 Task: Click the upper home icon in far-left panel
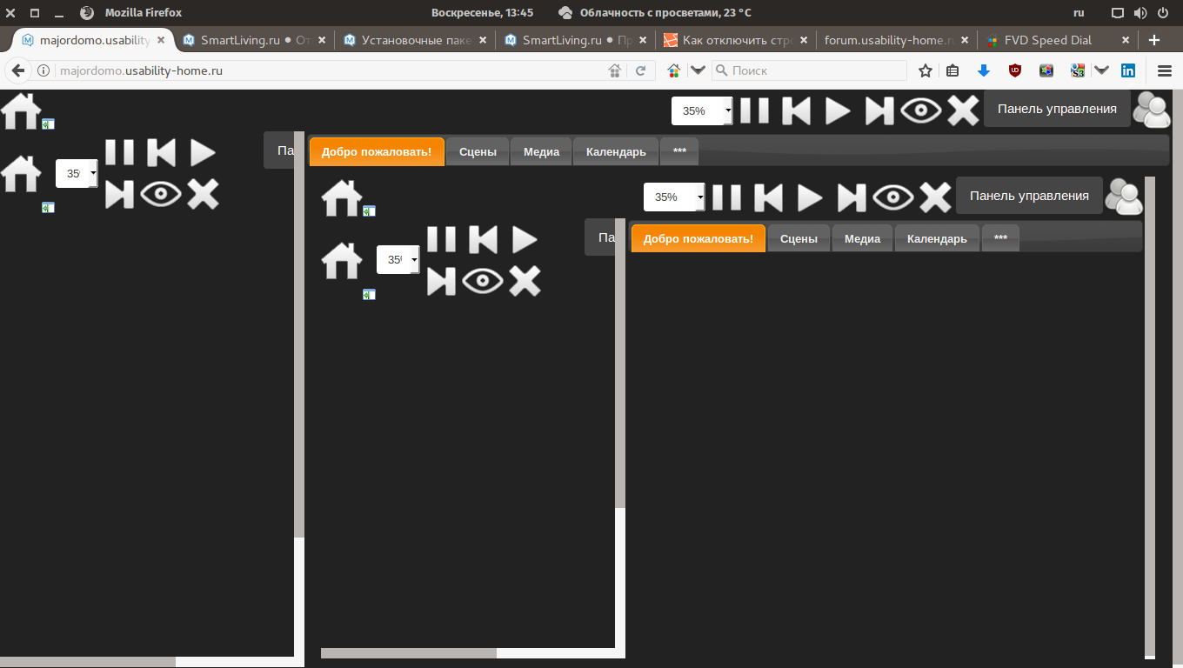[x=21, y=110]
